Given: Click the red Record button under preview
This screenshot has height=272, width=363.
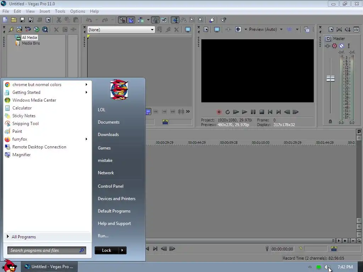Looking at the screenshot, I should (x=219, y=112).
